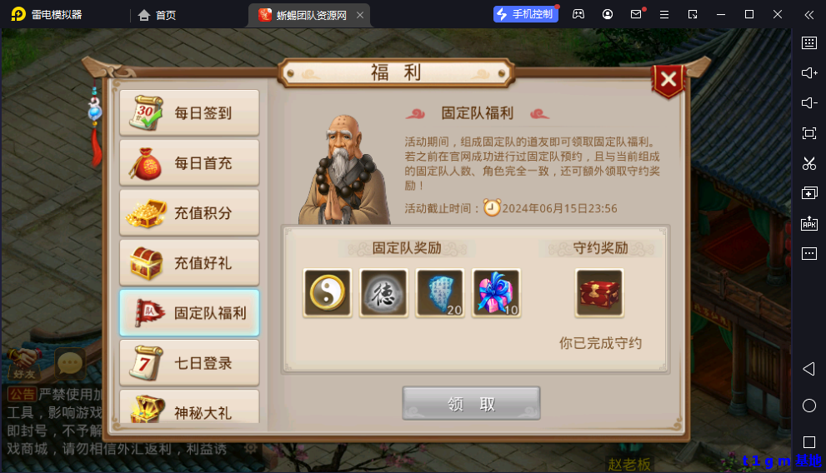
Task: Click the 领取 claim button
Action: click(472, 404)
